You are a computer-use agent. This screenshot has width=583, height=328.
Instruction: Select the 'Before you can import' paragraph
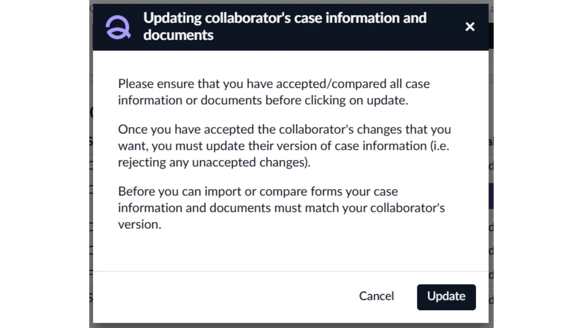(281, 208)
